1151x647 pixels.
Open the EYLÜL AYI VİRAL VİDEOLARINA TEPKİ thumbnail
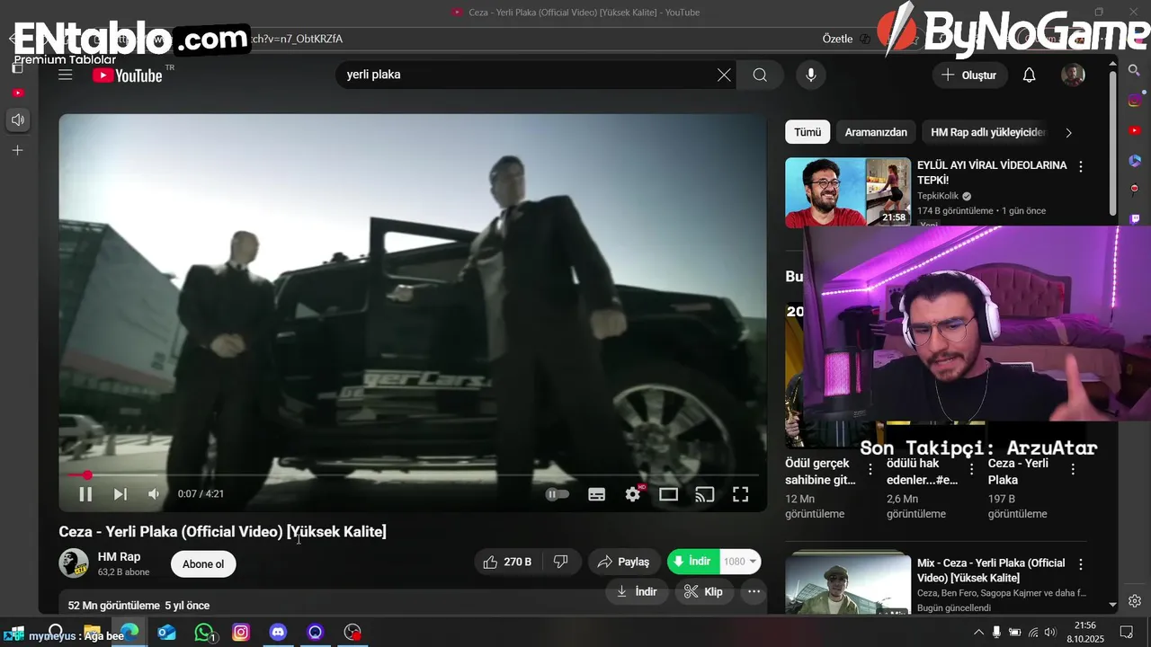848,192
